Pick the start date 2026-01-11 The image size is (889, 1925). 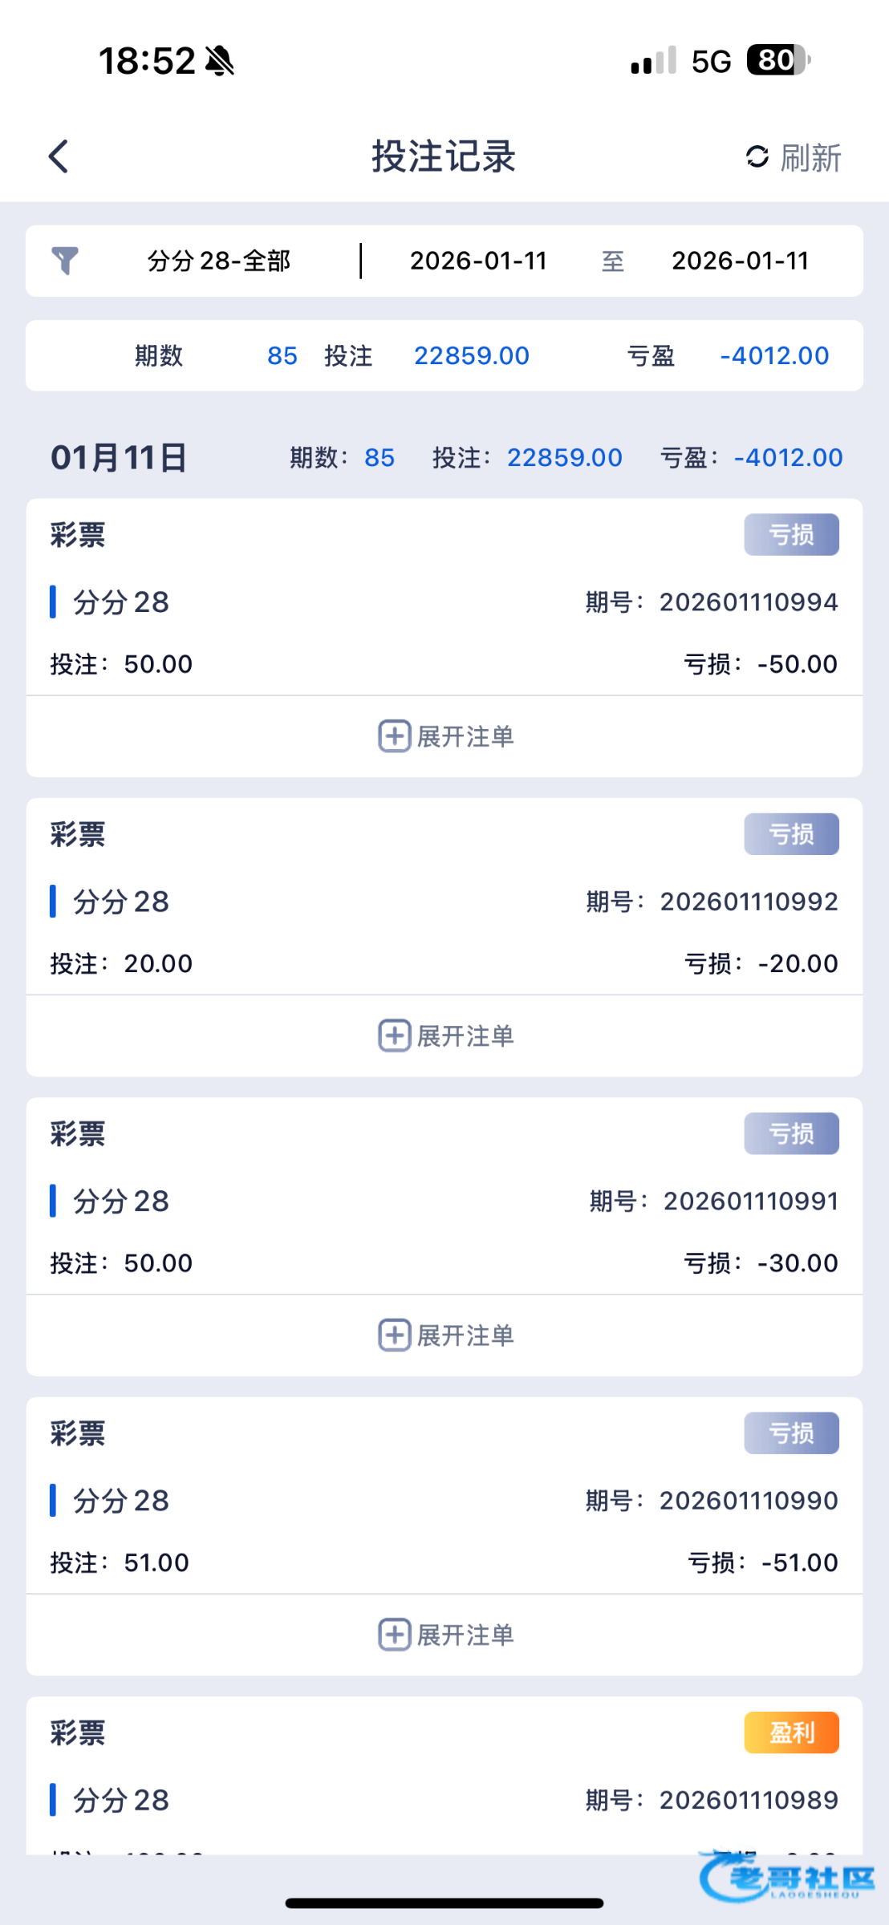tap(478, 261)
